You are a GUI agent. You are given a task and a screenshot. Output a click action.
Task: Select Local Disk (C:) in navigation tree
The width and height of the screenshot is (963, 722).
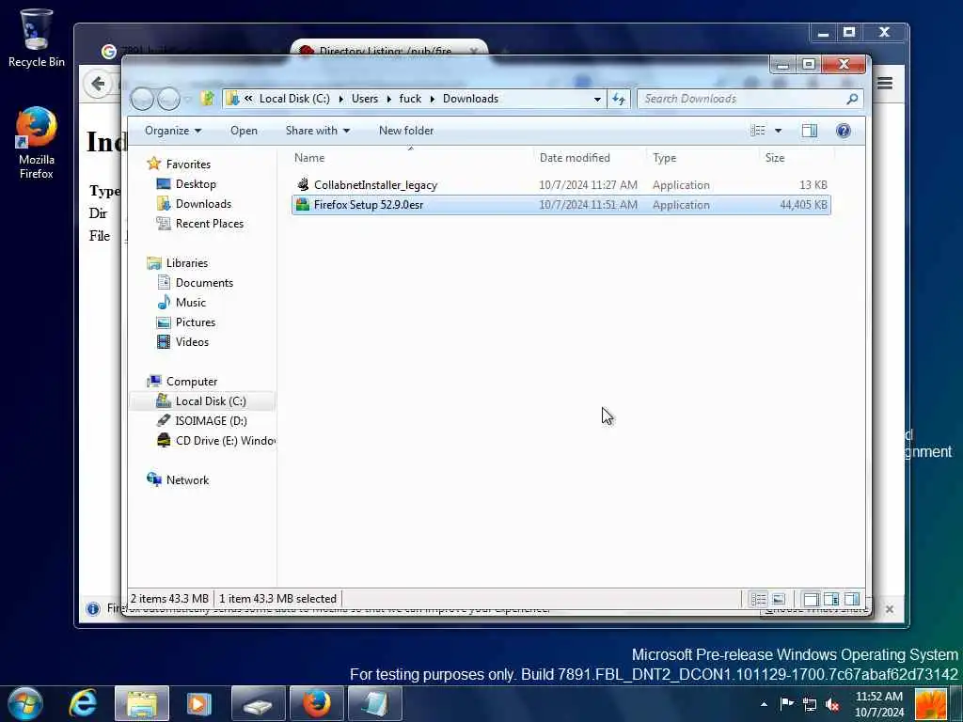pyautogui.click(x=210, y=400)
